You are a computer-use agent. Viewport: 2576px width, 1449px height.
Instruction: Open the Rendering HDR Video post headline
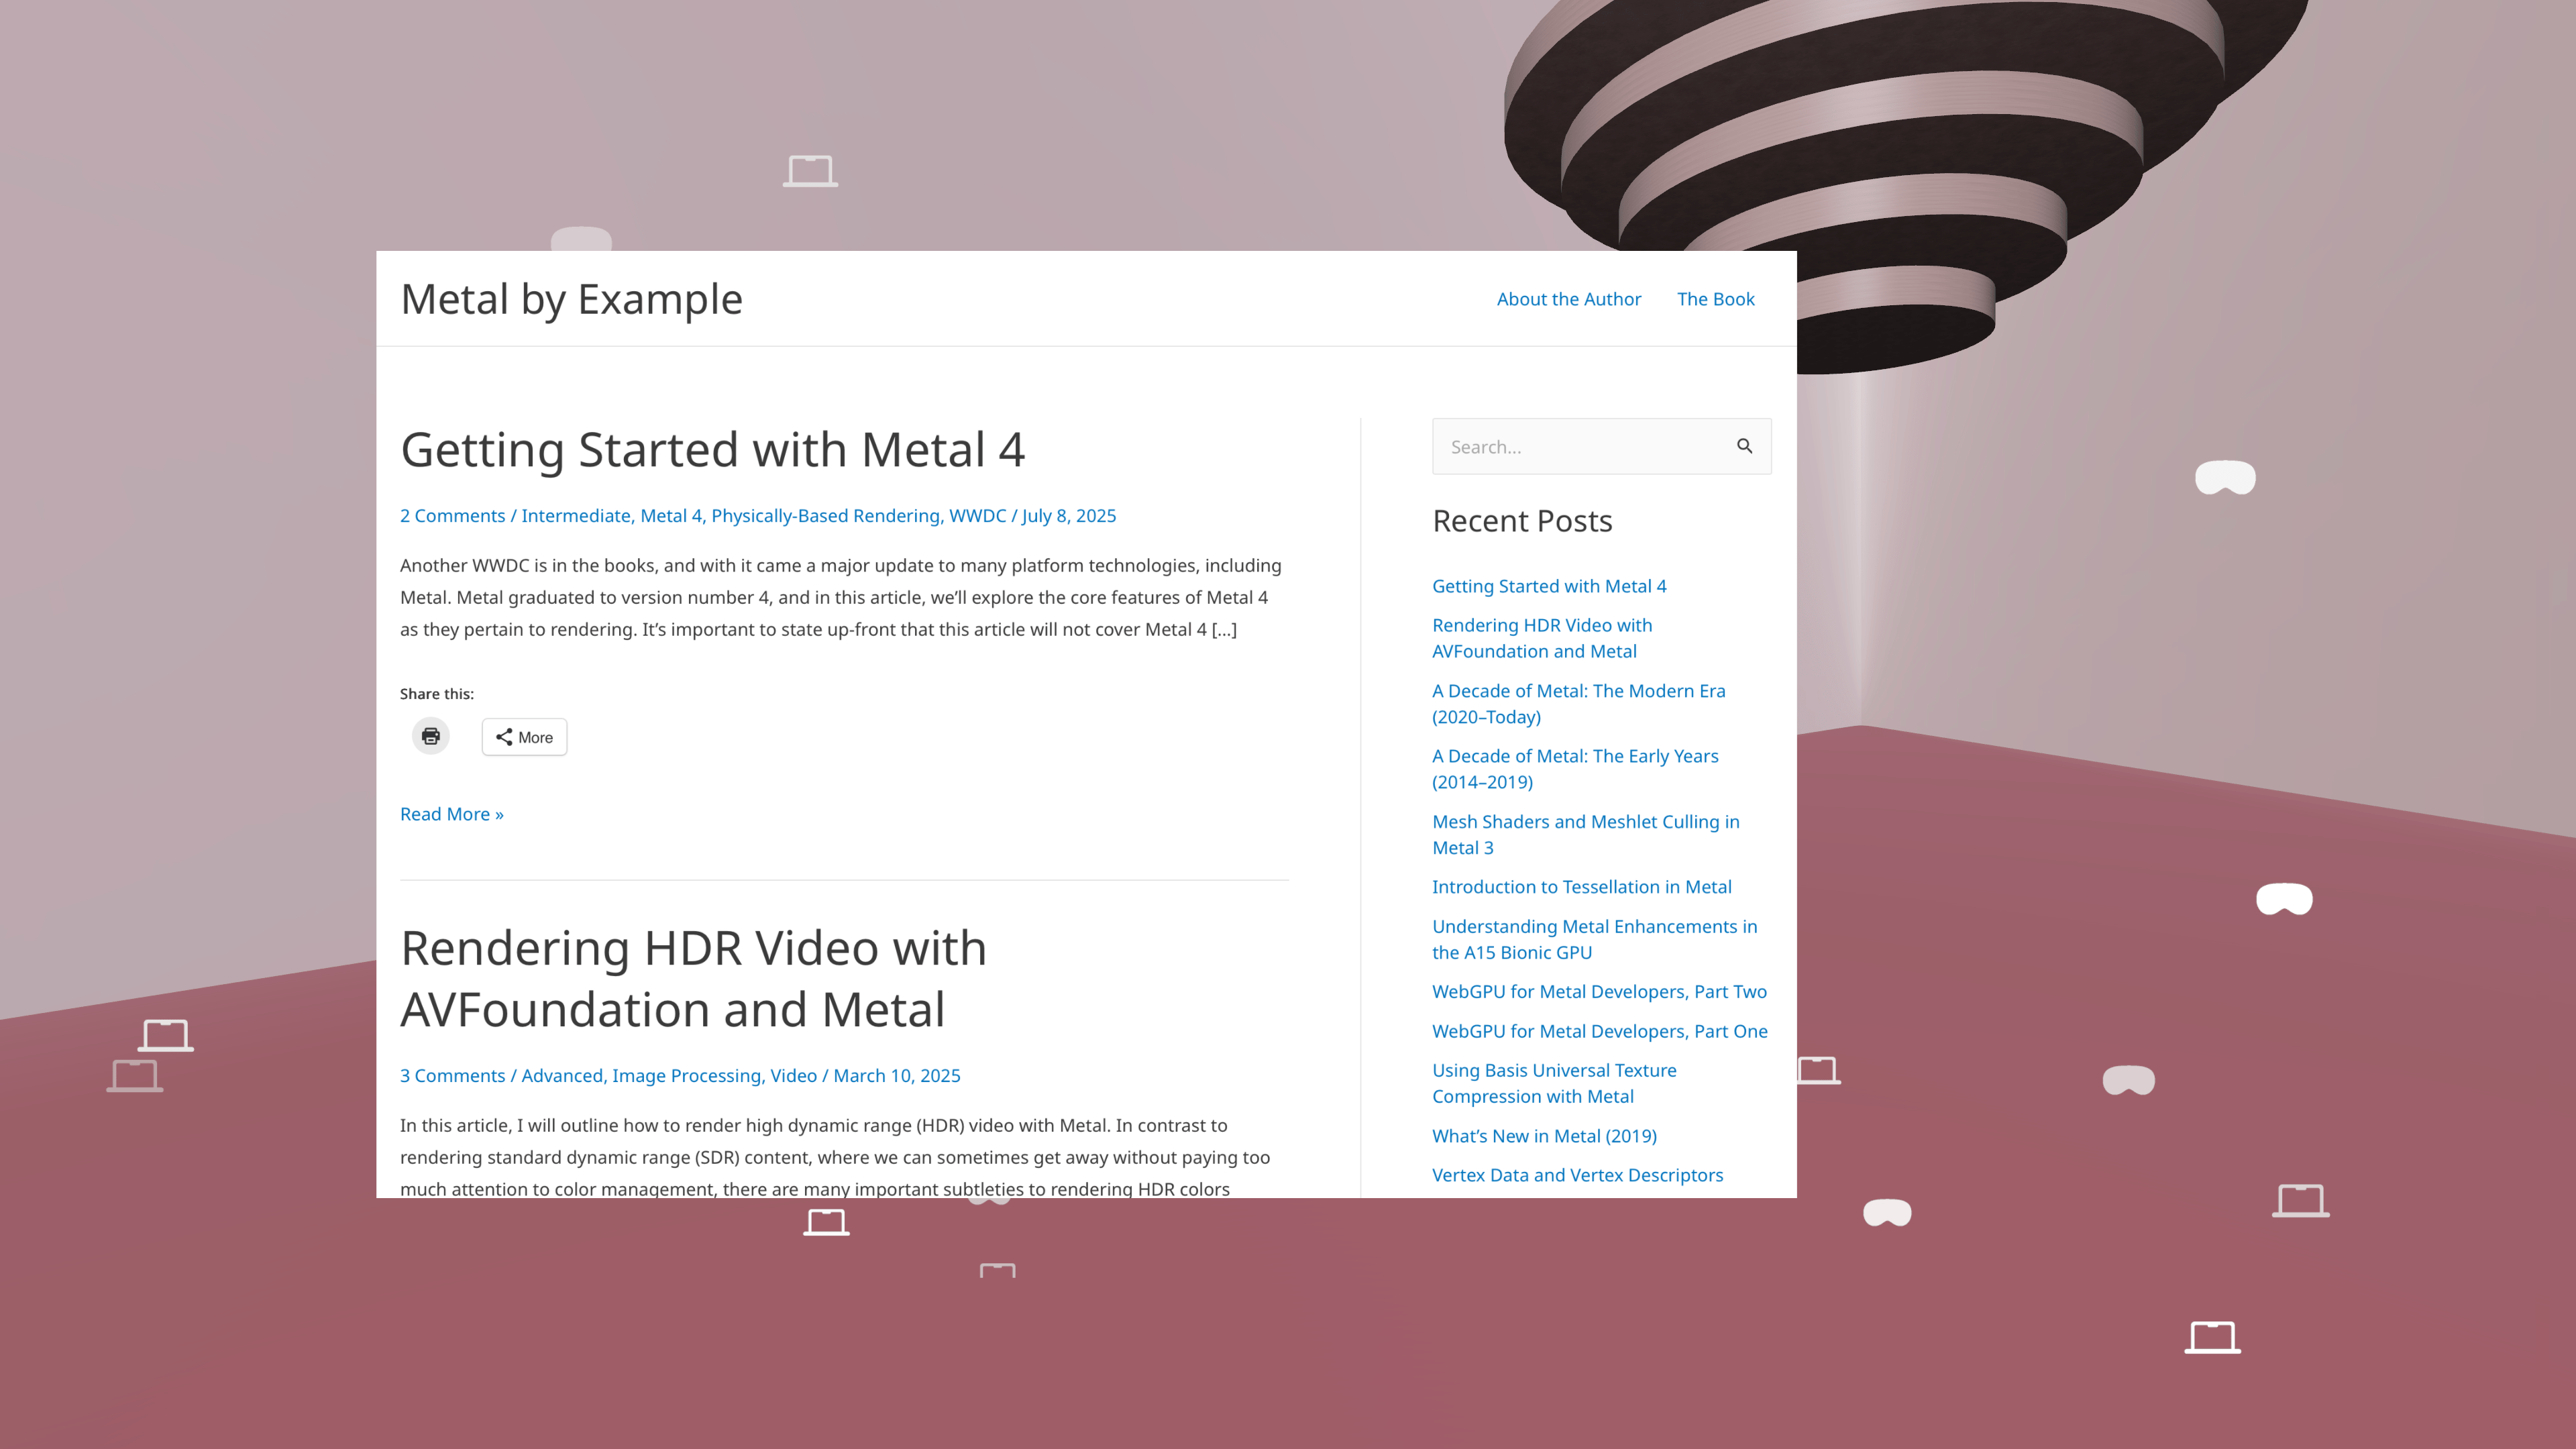[x=693, y=978]
